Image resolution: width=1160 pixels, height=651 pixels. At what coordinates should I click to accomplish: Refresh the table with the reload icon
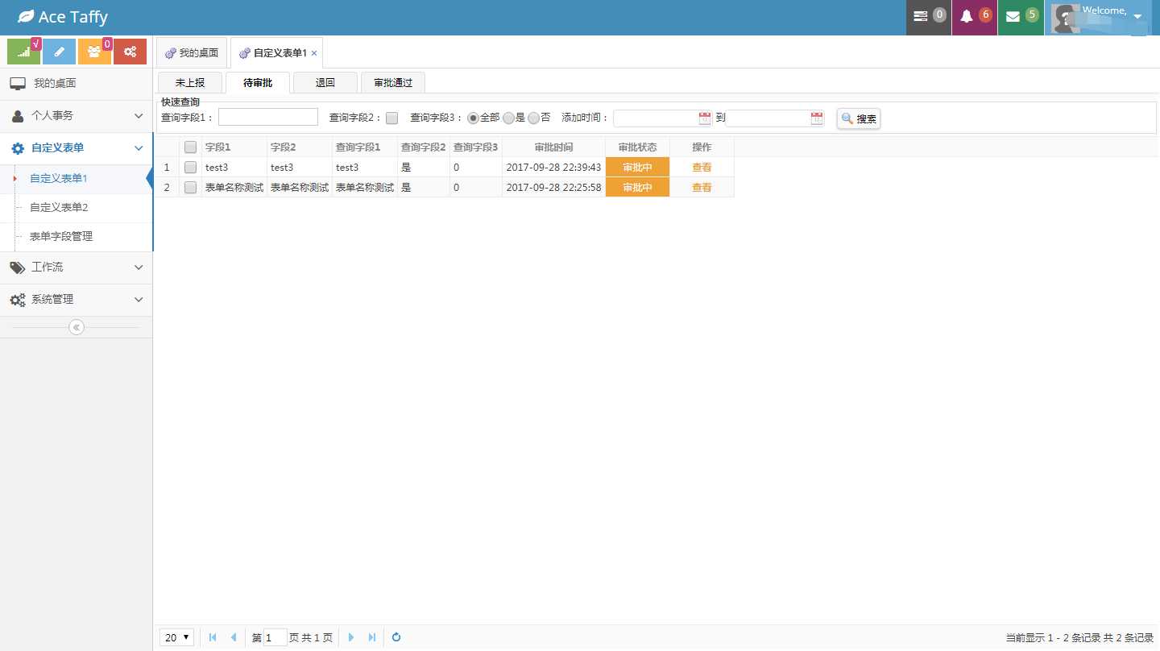[x=396, y=637]
